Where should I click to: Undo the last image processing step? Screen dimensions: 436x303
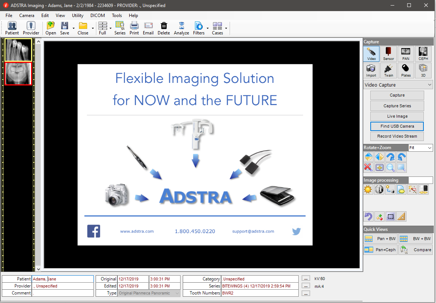368,216
